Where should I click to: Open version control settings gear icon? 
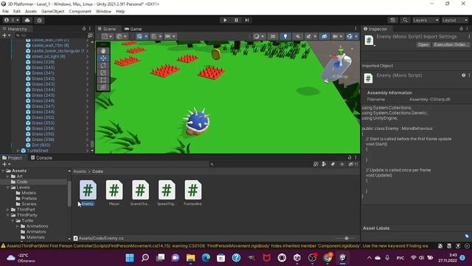[x=39, y=20]
